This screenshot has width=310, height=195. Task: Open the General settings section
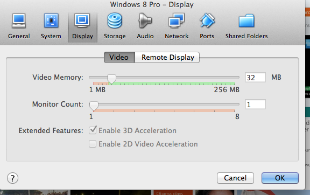click(19, 26)
